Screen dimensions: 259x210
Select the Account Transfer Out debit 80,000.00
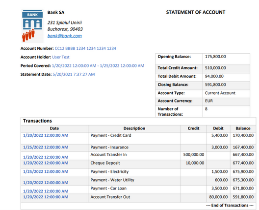click(218, 197)
